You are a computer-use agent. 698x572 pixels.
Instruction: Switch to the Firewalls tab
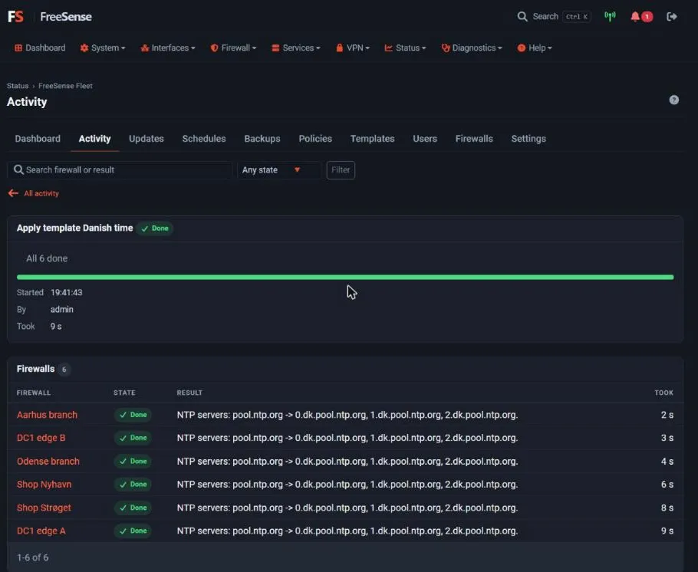coord(474,139)
